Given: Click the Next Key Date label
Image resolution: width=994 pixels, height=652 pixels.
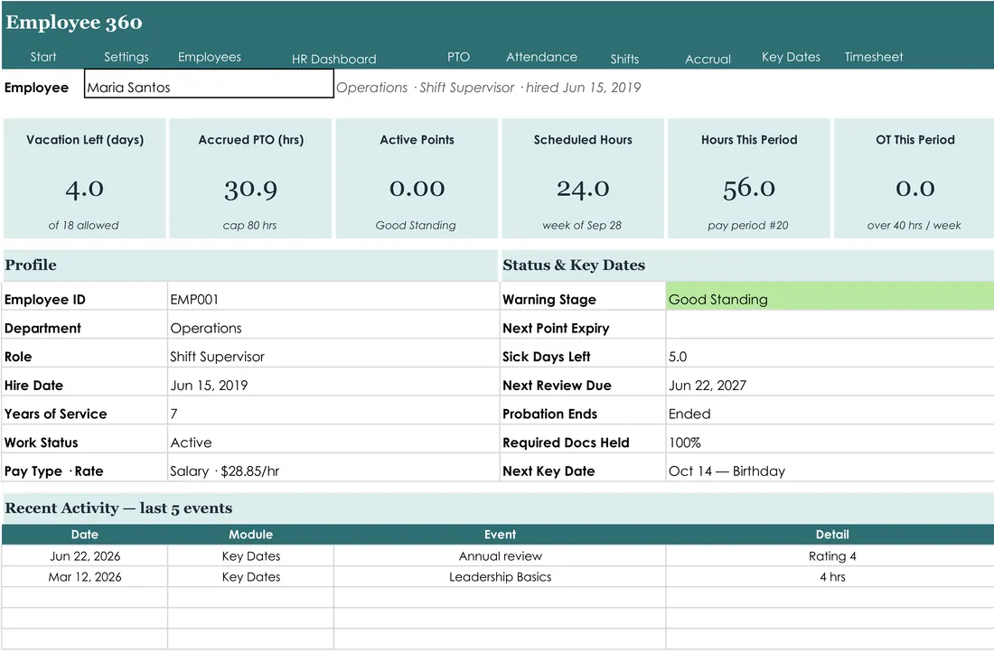Looking at the screenshot, I should click(x=549, y=470).
